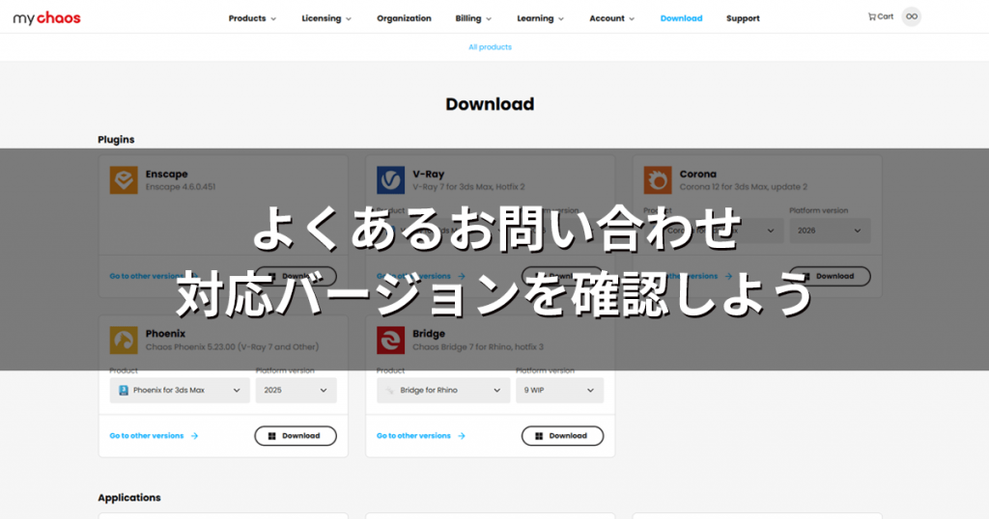Open the Licensing menu

click(x=326, y=18)
